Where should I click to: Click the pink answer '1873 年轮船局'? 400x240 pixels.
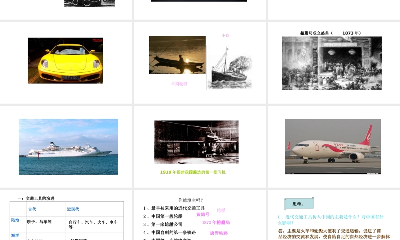(216, 222)
